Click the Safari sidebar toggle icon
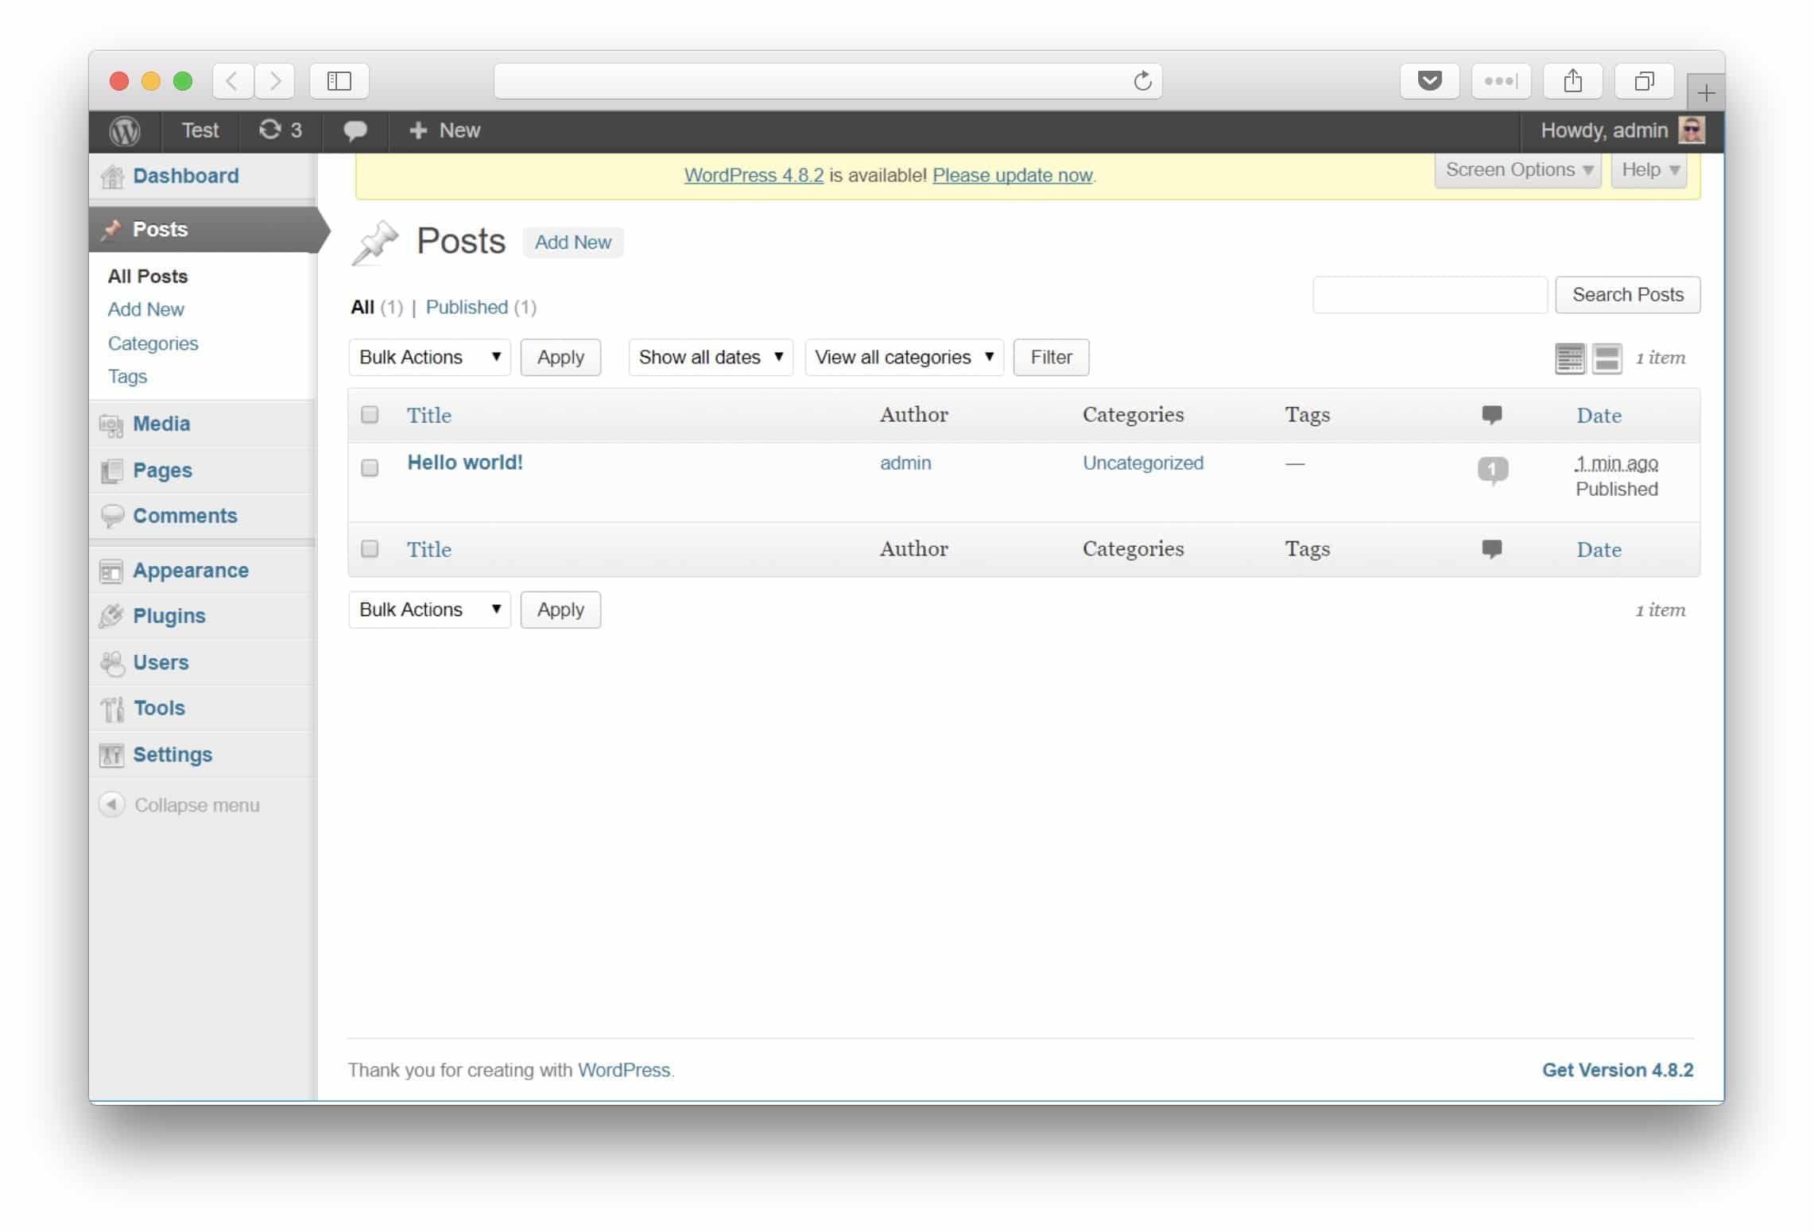Screen dimensions: 1814x1232 pos(339,81)
